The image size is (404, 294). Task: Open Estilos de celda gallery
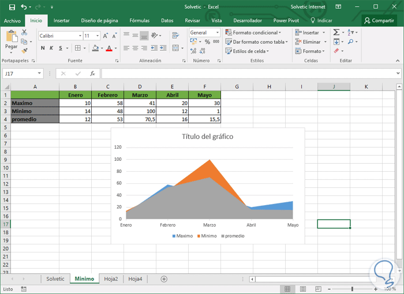pyautogui.click(x=249, y=51)
